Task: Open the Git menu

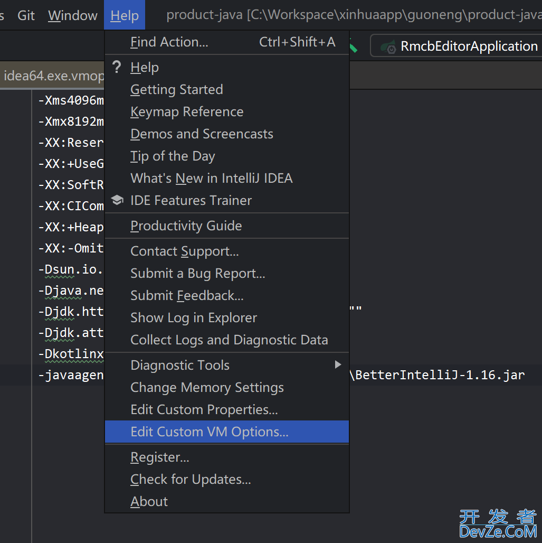Action: pyautogui.click(x=26, y=15)
